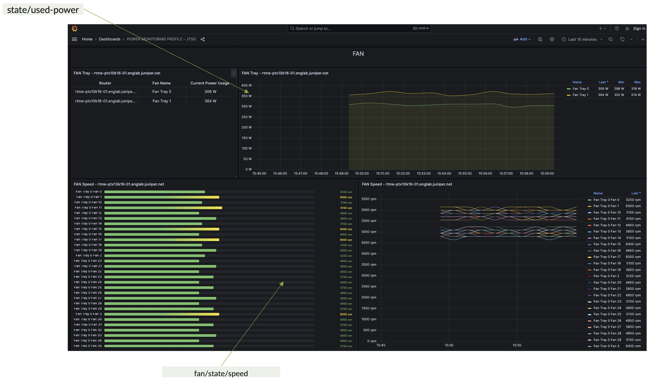
Task: Click Fan Tray 0 Fan 12 color swatch in legend
Action: click(x=590, y=225)
